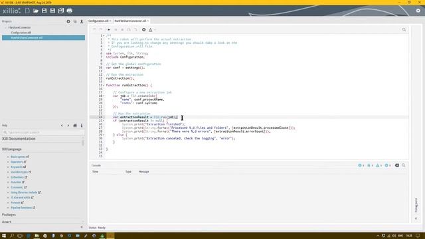The height and width of the screenshot is (239, 425).
Task: Click the breakpoint circle icon in editor toolbar
Action: (144, 29)
